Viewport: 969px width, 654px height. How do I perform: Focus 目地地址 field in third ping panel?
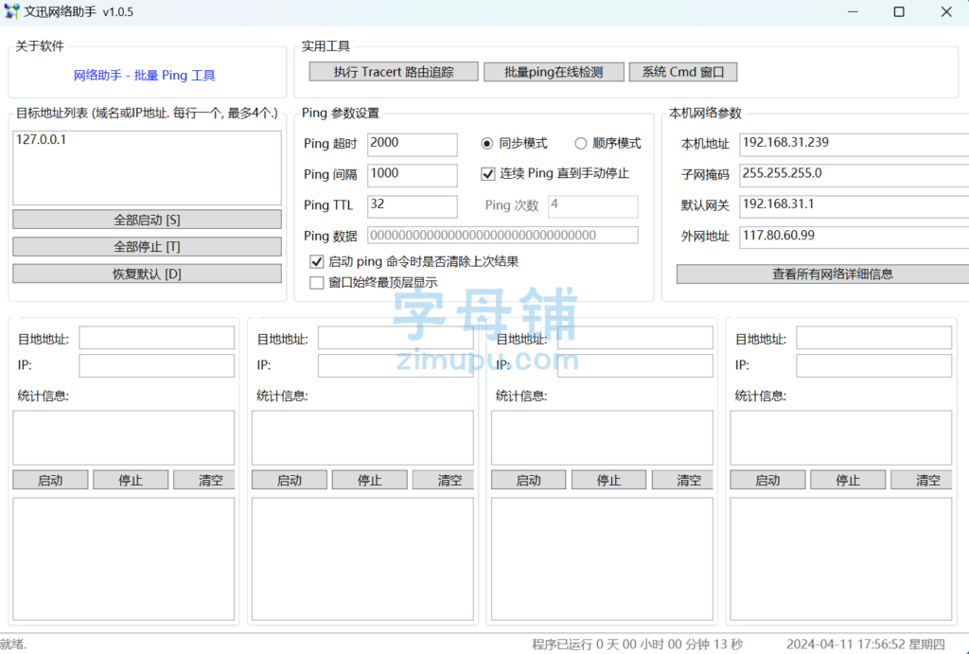pos(635,338)
